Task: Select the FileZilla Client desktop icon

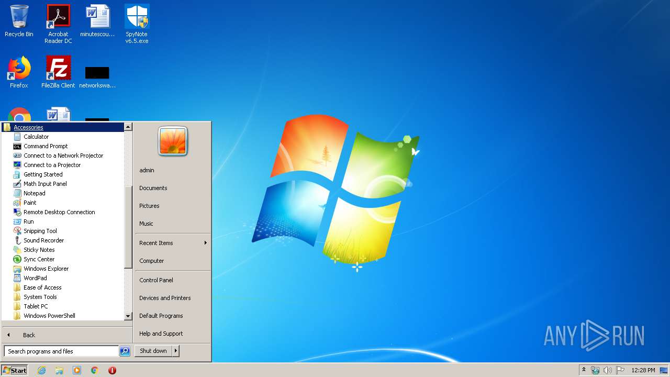Action: coord(58,72)
